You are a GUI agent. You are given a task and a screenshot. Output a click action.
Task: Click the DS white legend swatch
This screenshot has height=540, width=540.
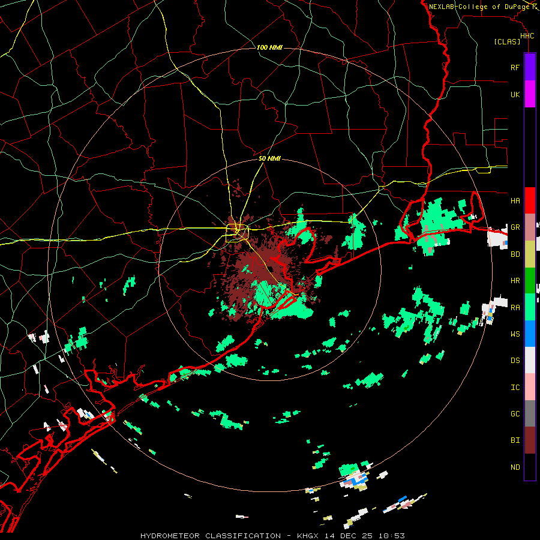point(530,360)
